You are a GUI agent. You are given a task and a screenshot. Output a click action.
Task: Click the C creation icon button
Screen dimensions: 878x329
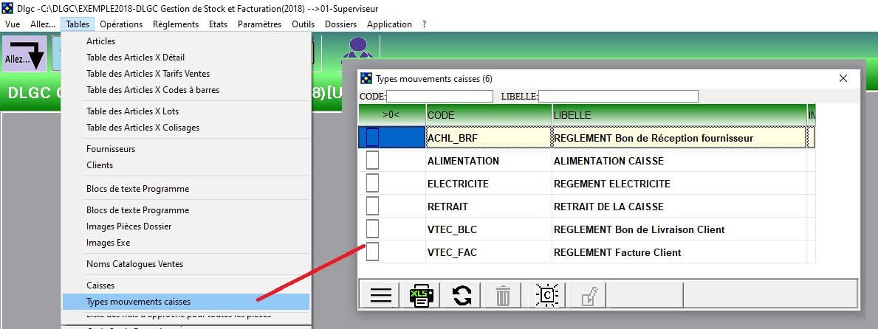click(546, 295)
